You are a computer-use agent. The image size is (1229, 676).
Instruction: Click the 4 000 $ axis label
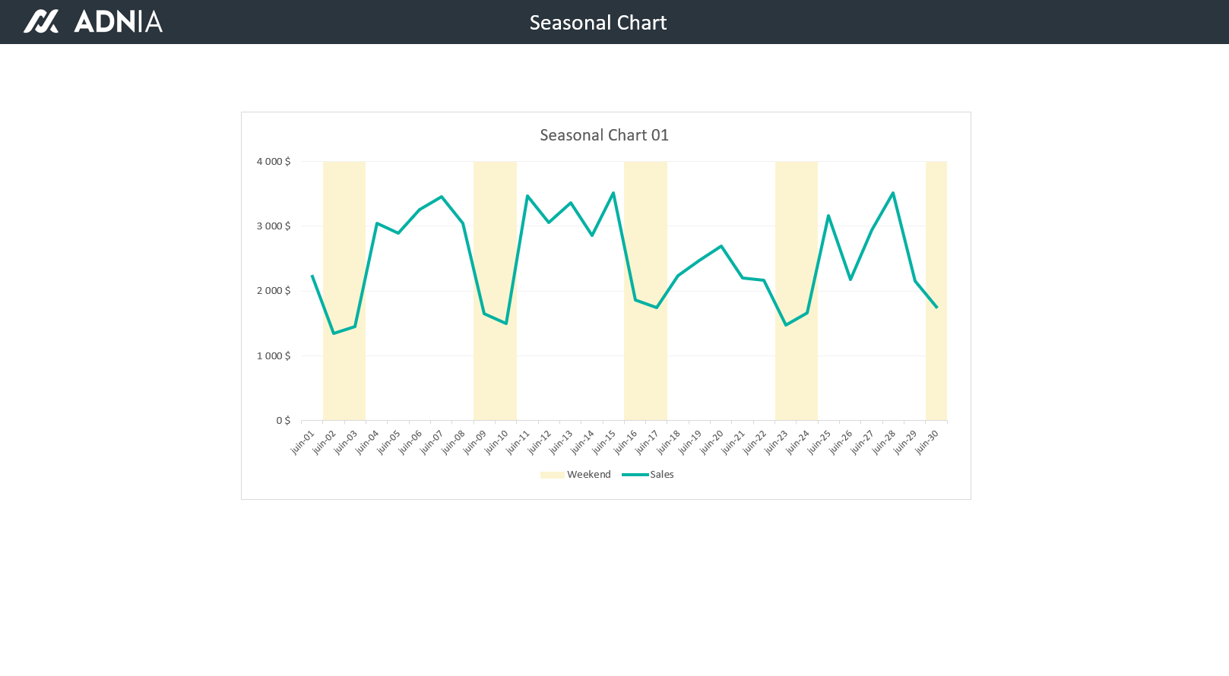tap(274, 162)
